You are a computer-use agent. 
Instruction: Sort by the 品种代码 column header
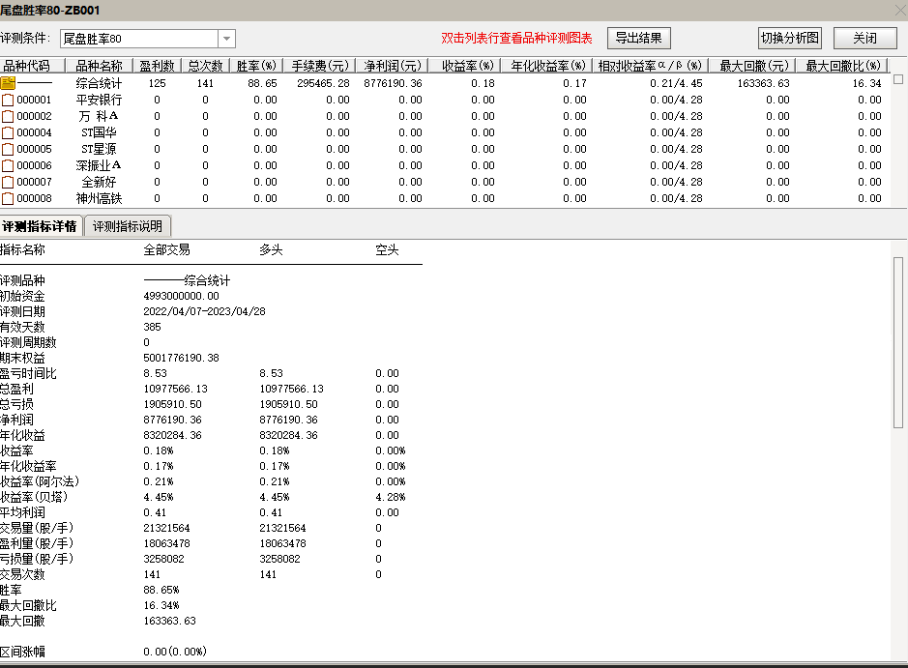(x=32, y=66)
